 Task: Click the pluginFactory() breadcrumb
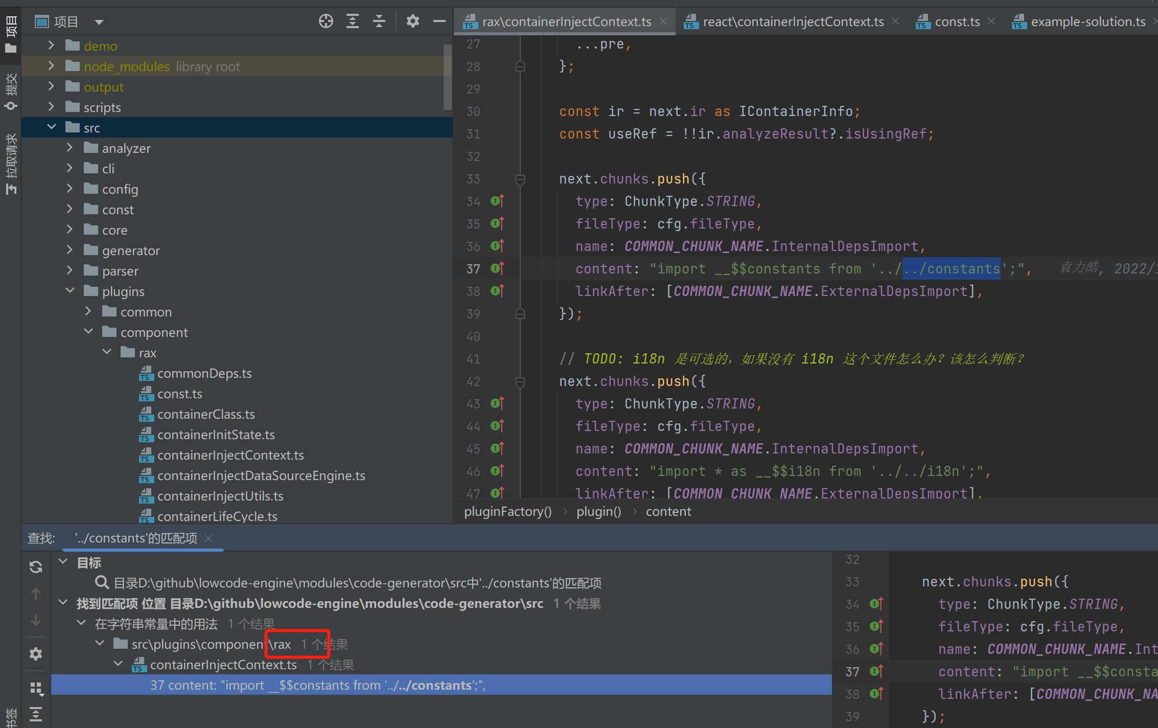point(507,511)
